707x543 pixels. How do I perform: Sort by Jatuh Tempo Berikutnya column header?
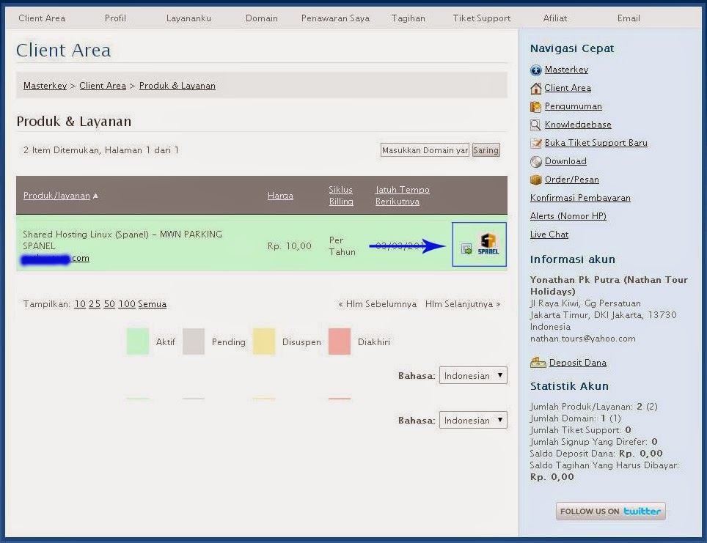402,196
